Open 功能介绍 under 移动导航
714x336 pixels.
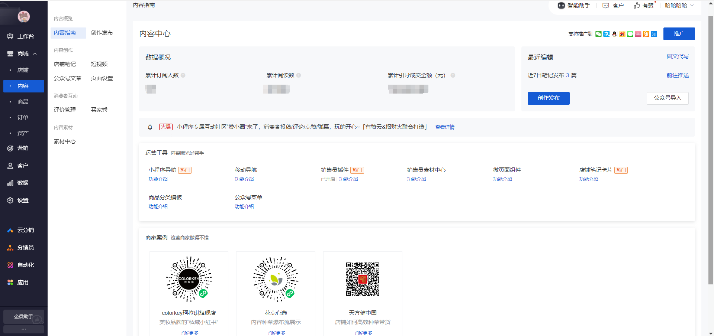[244, 179]
